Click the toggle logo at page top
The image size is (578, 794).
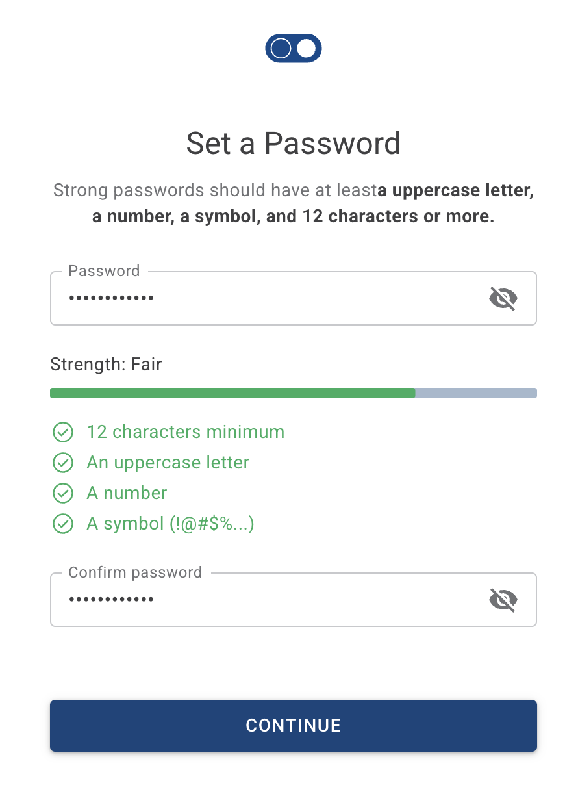294,49
